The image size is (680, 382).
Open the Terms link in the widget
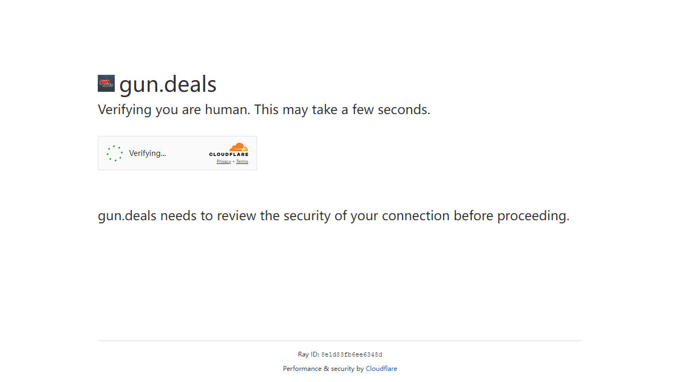242,161
